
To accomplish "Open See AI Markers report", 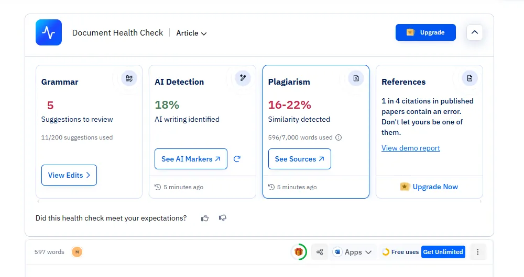I will [x=191, y=159].
